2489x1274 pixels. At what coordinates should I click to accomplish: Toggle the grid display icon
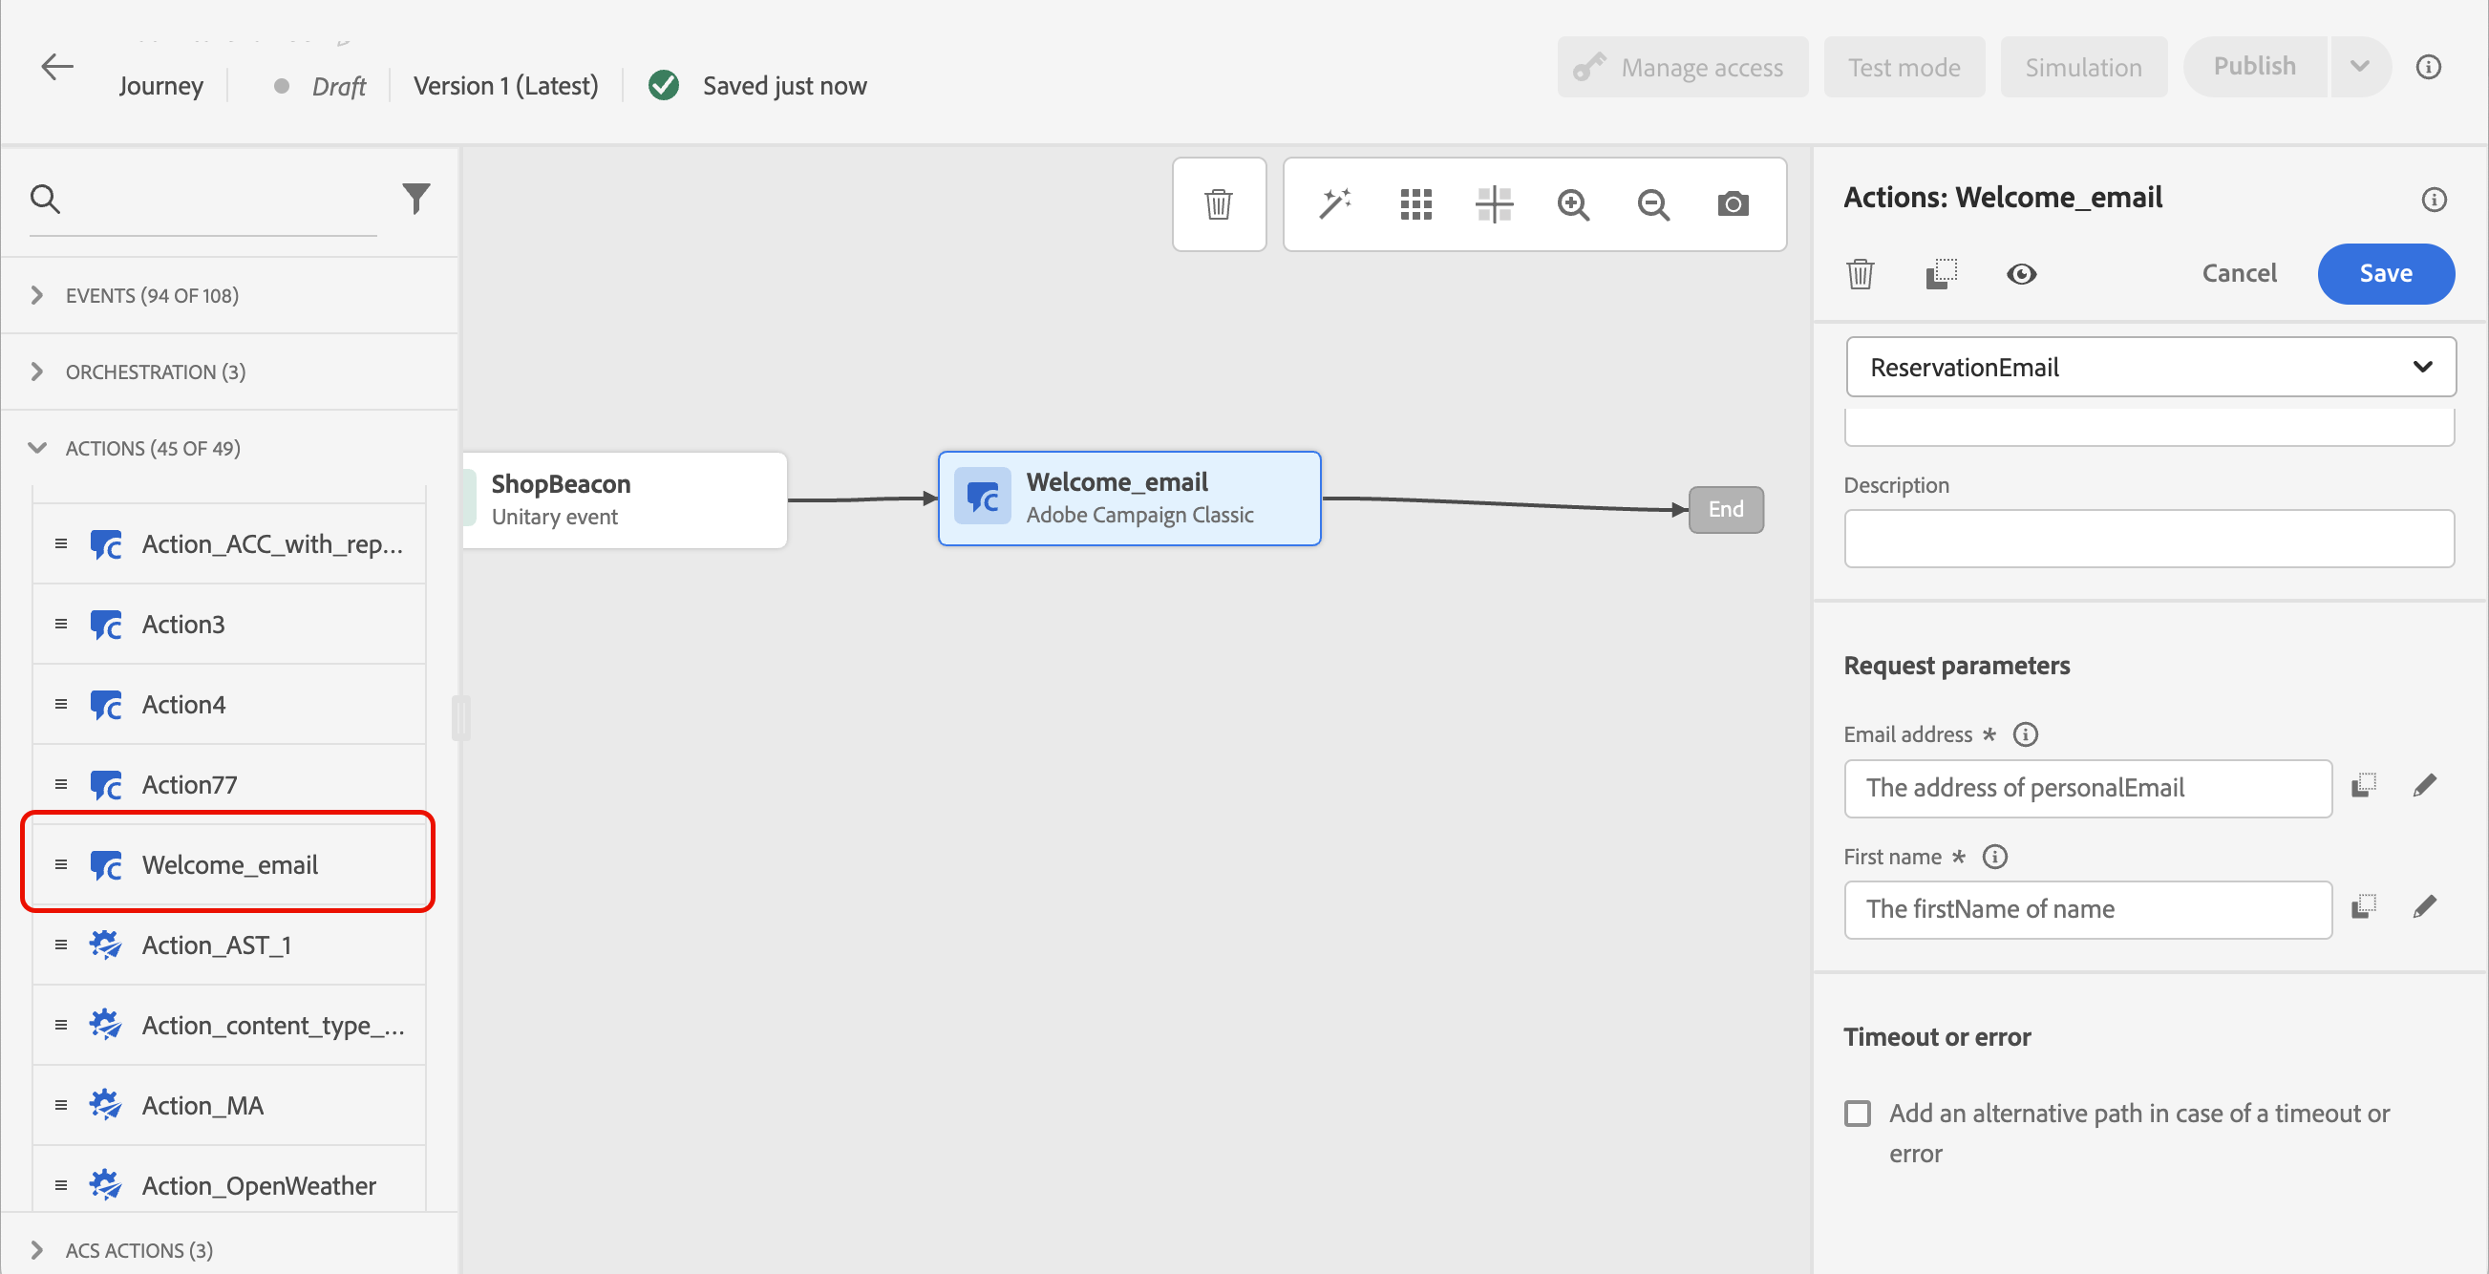[x=1415, y=203]
